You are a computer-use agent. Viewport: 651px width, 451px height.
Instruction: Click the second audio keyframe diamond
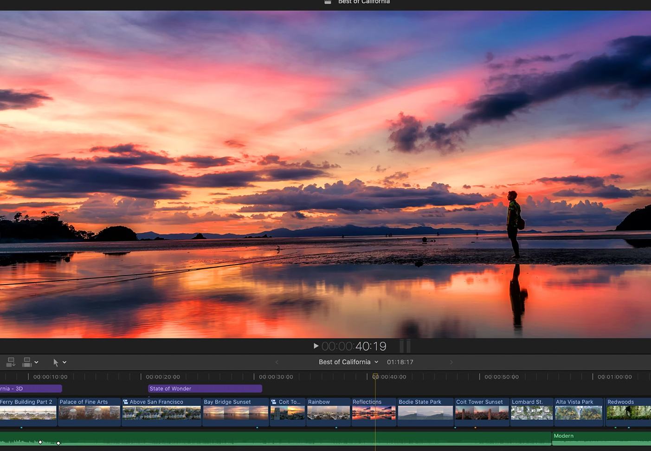point(58,443)
